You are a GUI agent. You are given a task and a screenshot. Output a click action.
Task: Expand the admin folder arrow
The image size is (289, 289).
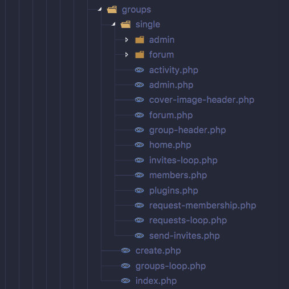tap(127, 40)
